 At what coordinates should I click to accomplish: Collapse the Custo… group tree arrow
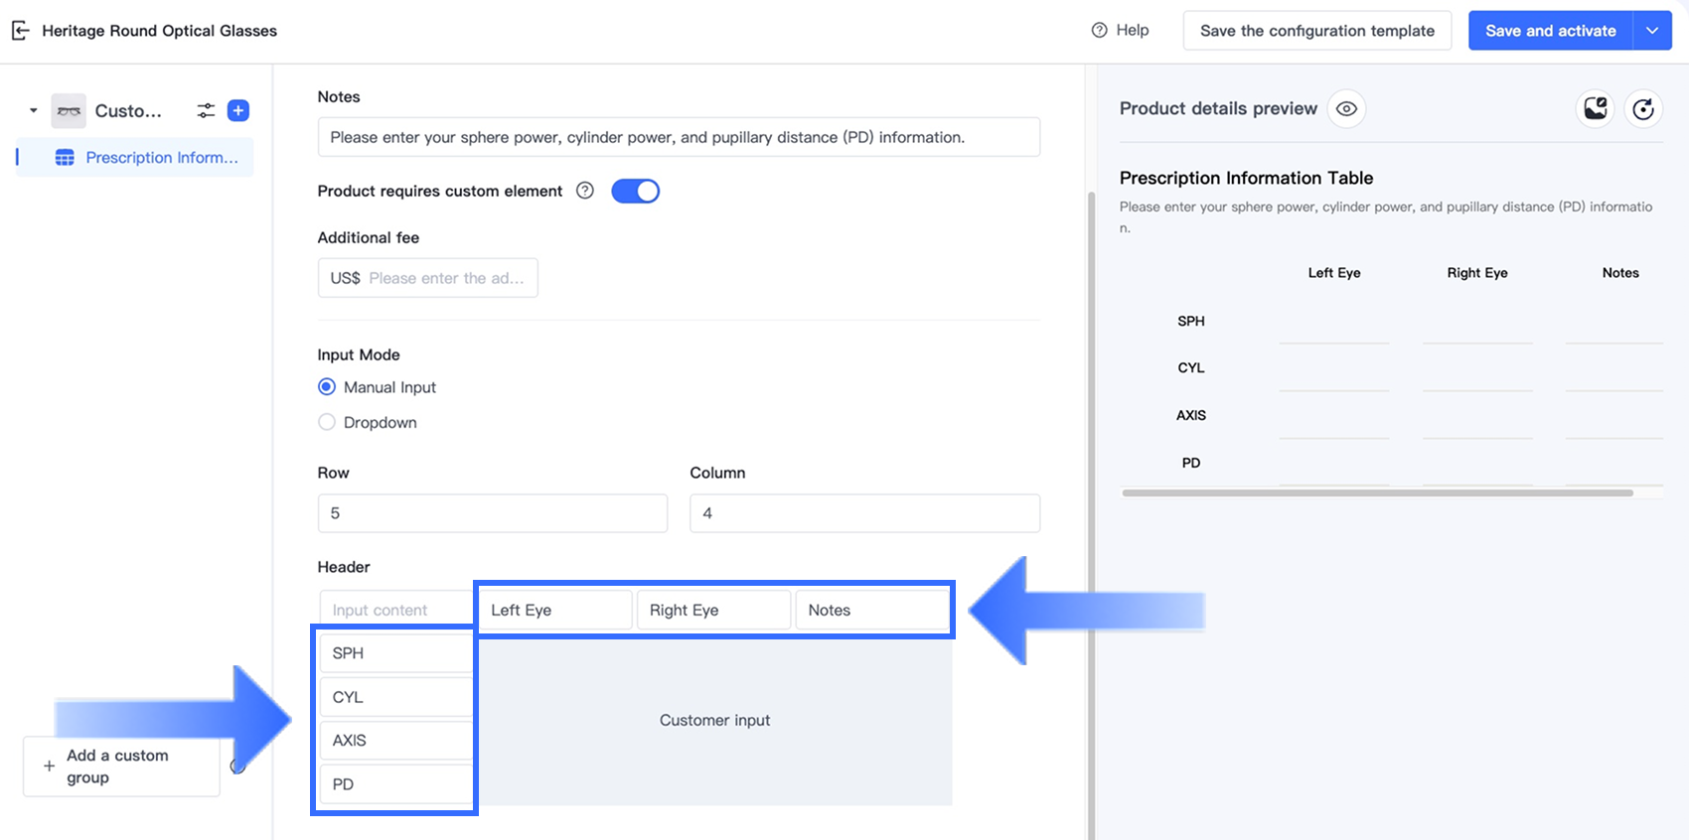pos(34,110)
